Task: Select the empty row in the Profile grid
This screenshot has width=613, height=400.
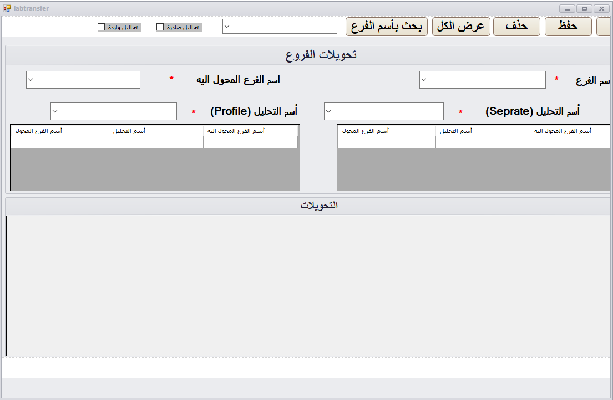Action: point(156,142)
